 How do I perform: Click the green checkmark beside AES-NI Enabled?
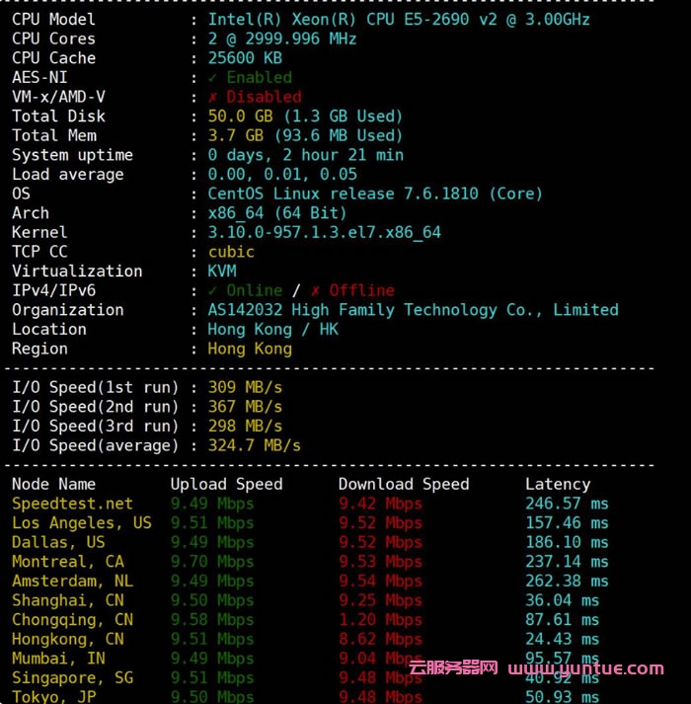(213, 77)
